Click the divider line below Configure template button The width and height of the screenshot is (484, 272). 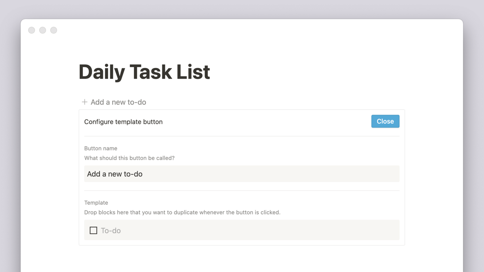click(x=242, y=136)
